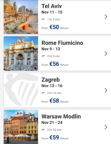Click the €50 return price
Viewport: 111px width, 144px height.
point(54,27)
